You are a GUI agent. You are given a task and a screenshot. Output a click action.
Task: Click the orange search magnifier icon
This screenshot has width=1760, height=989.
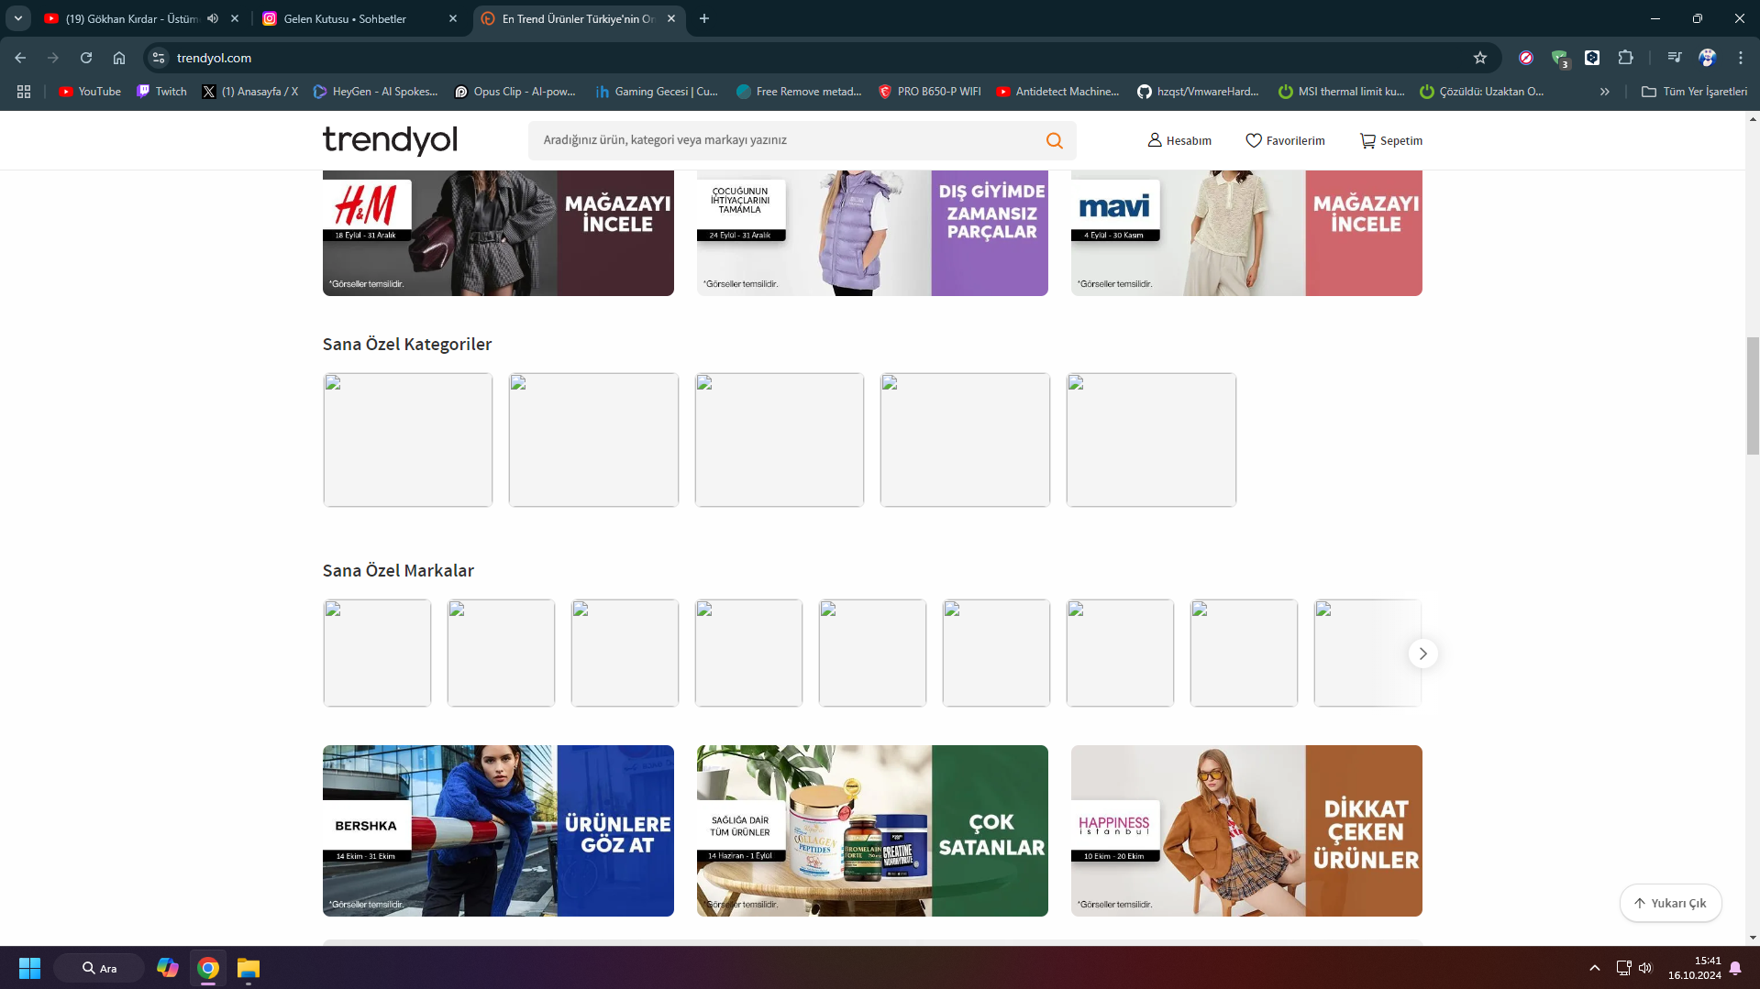coord(1054,140)
